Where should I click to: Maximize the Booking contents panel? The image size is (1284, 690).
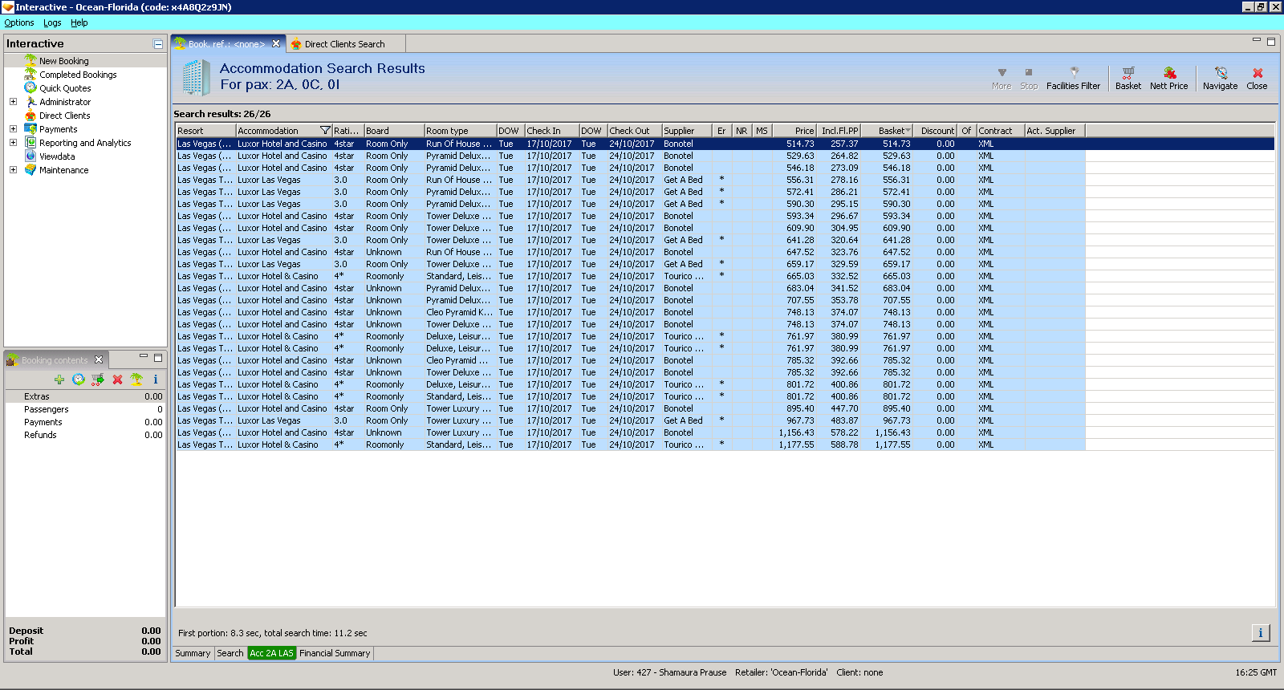coord(158,357)
